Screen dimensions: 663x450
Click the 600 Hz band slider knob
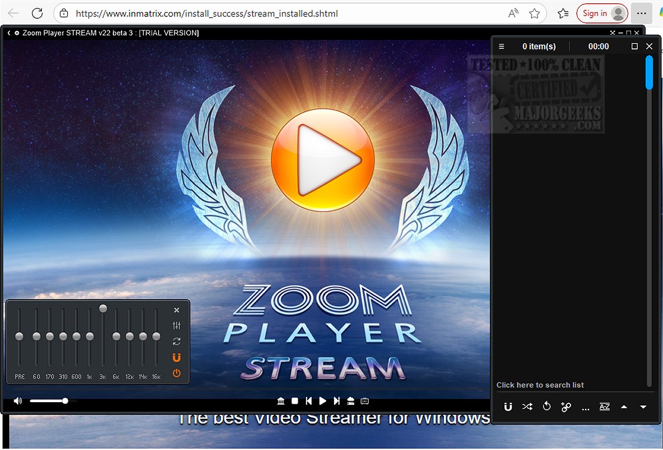click(x=76, y=336)
